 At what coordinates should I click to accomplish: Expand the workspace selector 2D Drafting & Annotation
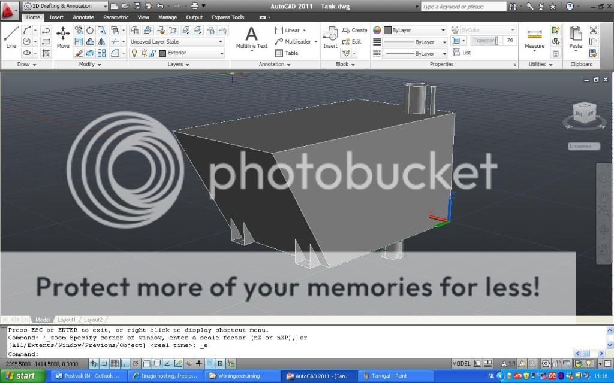(66, 6)
